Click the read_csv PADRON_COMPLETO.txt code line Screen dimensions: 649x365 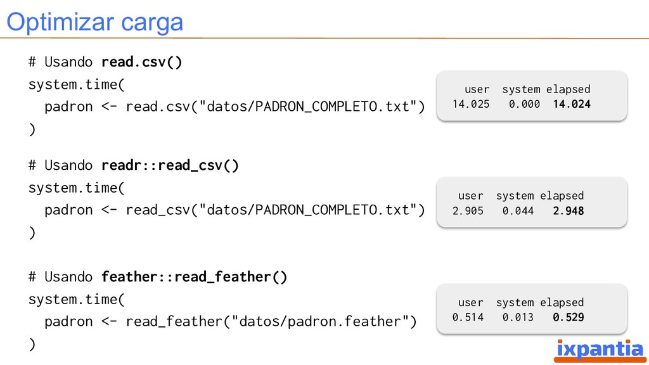235,210
